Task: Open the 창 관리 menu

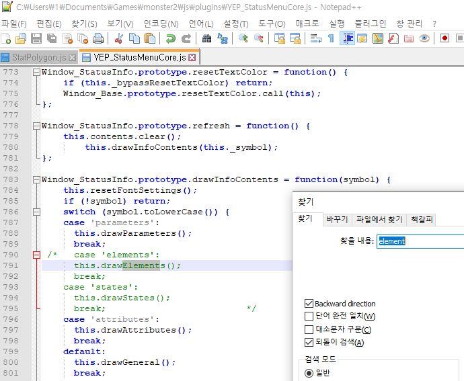Action: (409, 24)
